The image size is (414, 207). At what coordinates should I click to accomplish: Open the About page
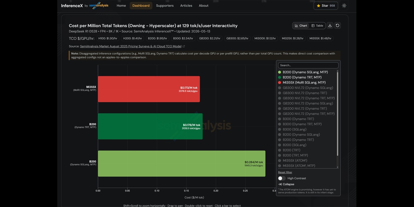pyautogui.click(x=204, y=6)
